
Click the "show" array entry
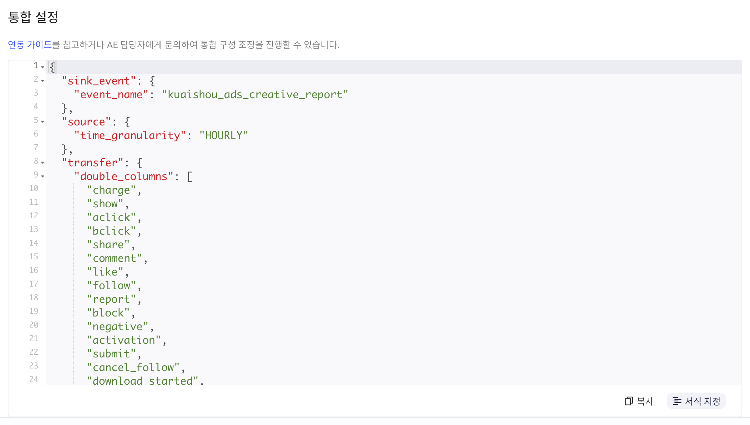coord(105,204)
